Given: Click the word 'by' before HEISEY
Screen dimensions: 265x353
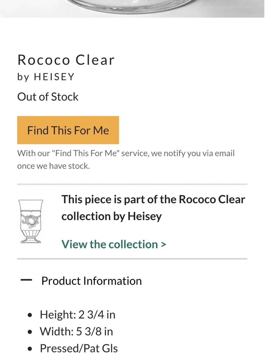Looking at the screenshot, I should pyautogui.click(x=23, y=77).
